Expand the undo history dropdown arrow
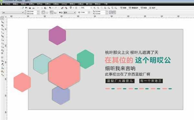The width and height of the screenshot is (194, 120). (53, 8)
